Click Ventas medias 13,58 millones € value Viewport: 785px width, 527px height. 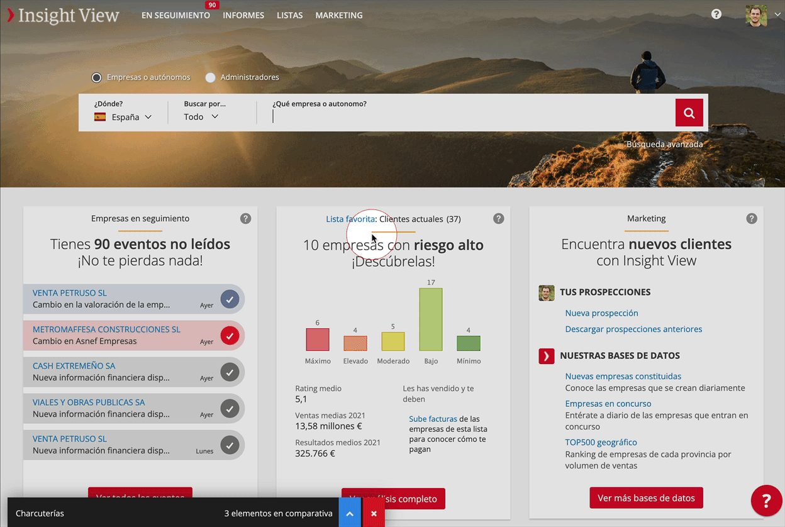(328, 427)
